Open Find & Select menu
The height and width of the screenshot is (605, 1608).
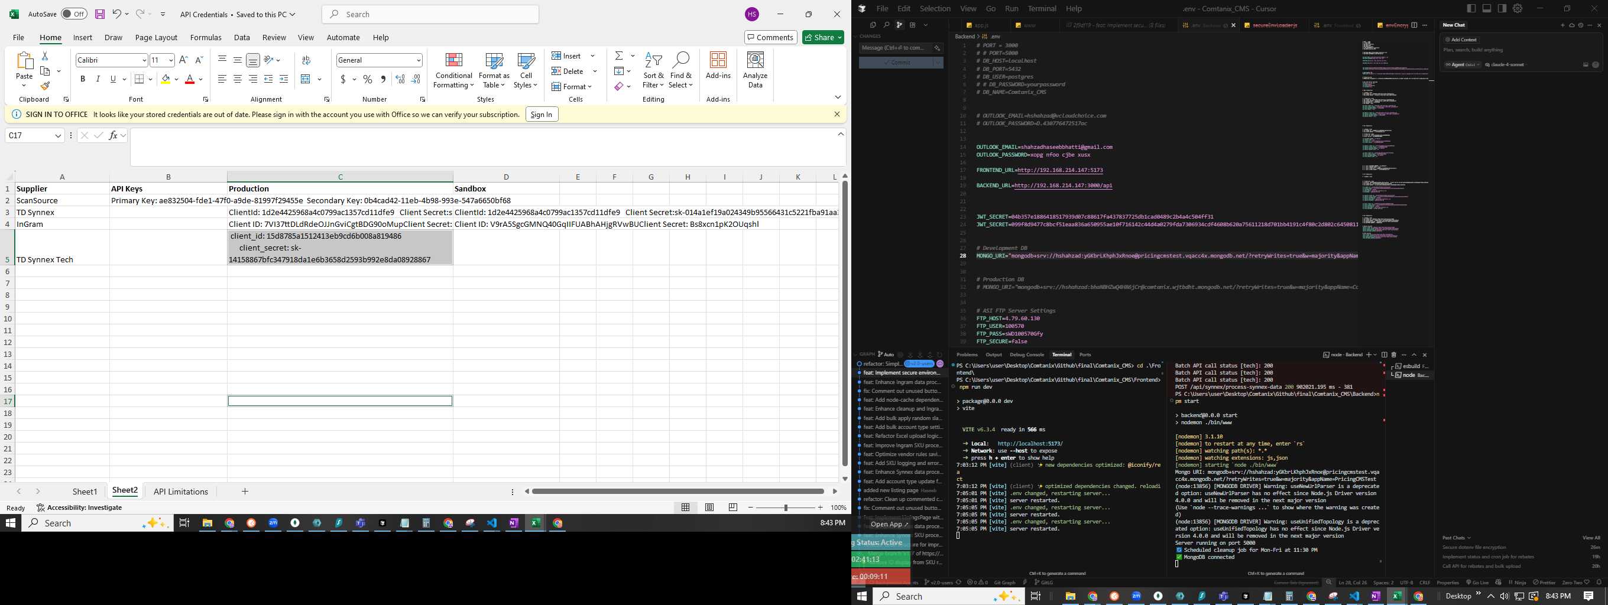(680, 70)
